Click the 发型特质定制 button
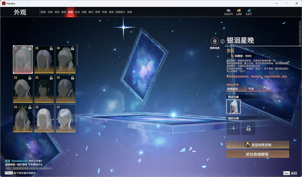The height and width of the screenshot is (177, 302). [258, 145]
